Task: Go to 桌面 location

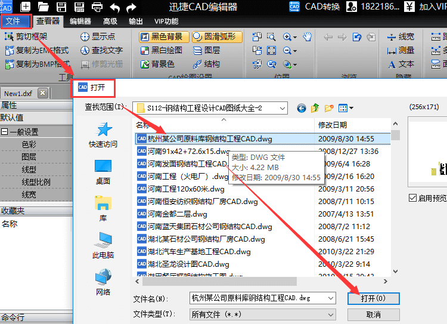Action: pyautogui.click(x=103, y=172)
